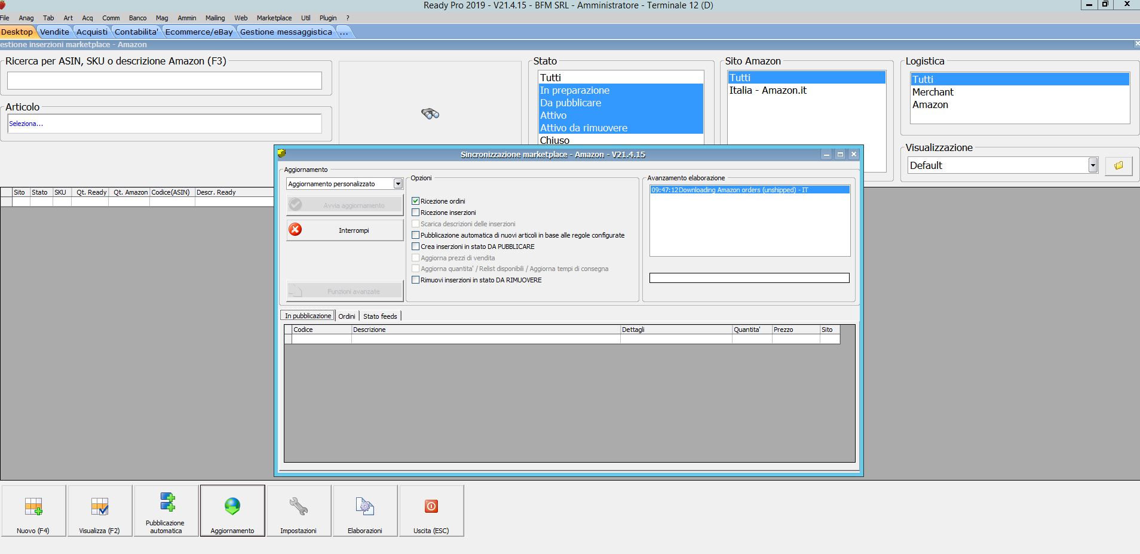
Task: Launch Pubblicazione automatica tool
Action: 166,510
